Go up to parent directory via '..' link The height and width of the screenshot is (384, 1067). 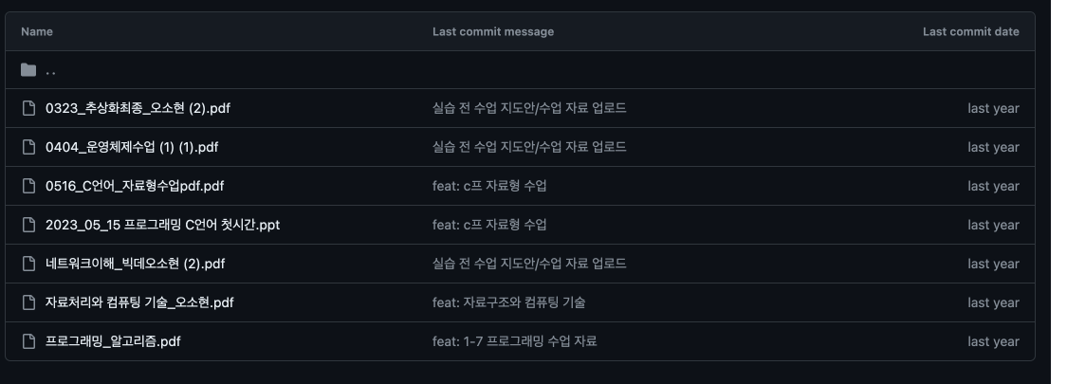(50, 70)
